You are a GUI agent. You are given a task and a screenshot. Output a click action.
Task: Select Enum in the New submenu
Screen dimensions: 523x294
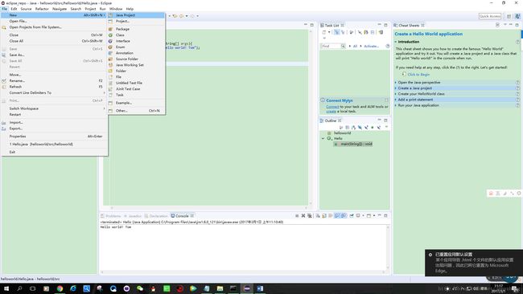(136, 47)
